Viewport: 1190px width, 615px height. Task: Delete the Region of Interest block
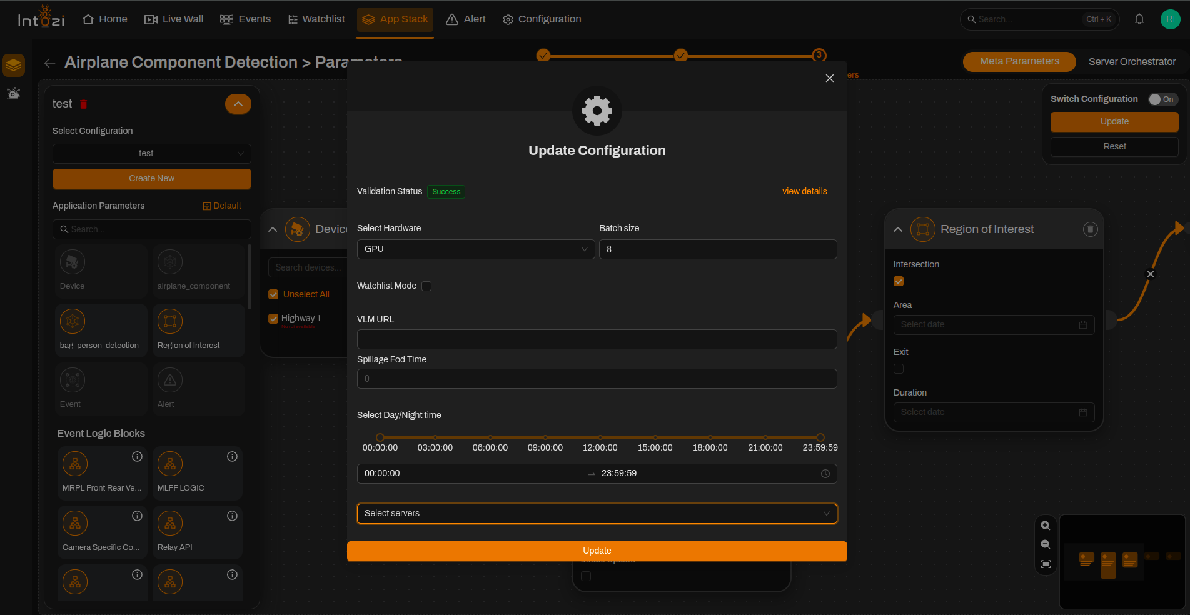[1090, 229]
